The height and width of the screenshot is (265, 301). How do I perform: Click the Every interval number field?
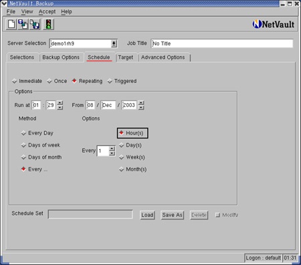point(103,151)
